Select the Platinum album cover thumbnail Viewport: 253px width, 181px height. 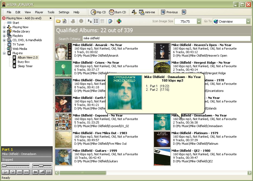(x=162, y=140)
